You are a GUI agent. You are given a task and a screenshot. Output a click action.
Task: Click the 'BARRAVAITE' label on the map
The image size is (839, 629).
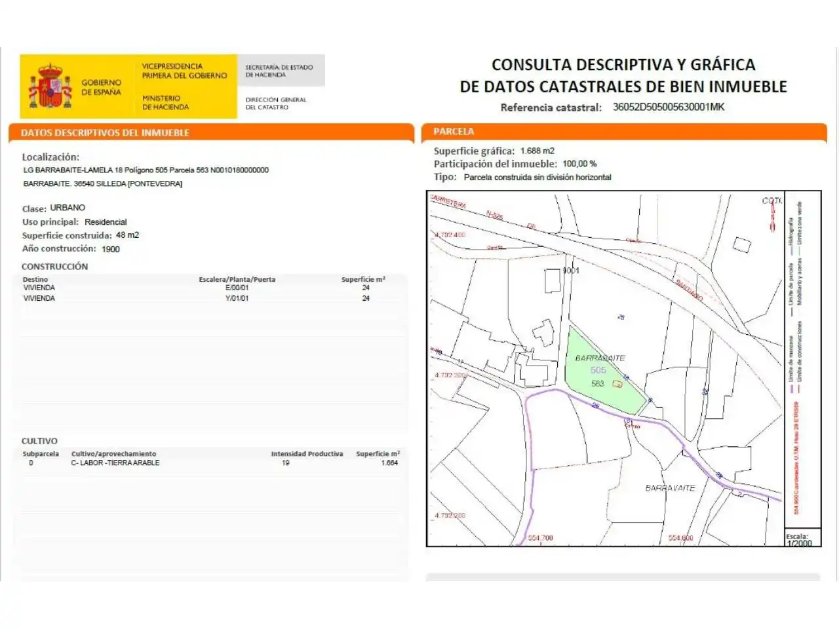click(x=670, y=488)
